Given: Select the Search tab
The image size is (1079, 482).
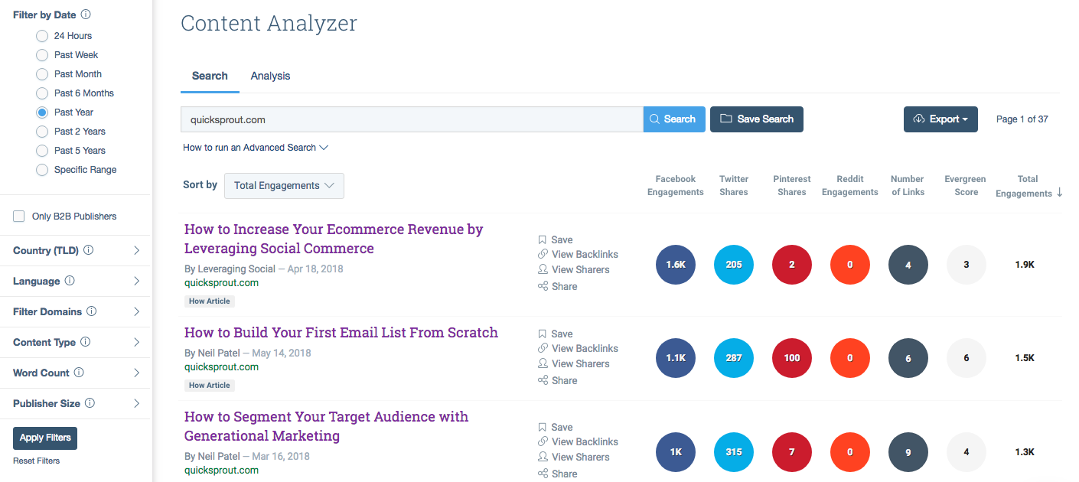Looking at the screenshot, I should [x=210, y=76].
